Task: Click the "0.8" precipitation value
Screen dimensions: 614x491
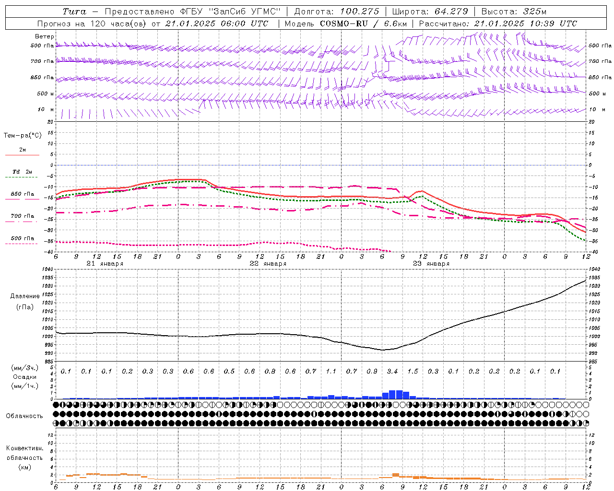Action: [x=270, y=371]
